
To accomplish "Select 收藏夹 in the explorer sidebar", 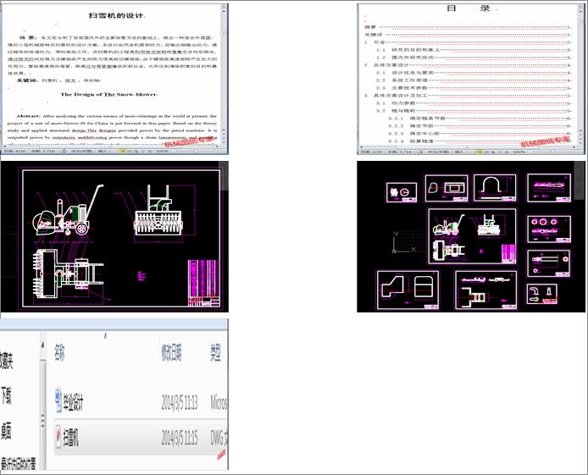I will click(x=7, y=362).
